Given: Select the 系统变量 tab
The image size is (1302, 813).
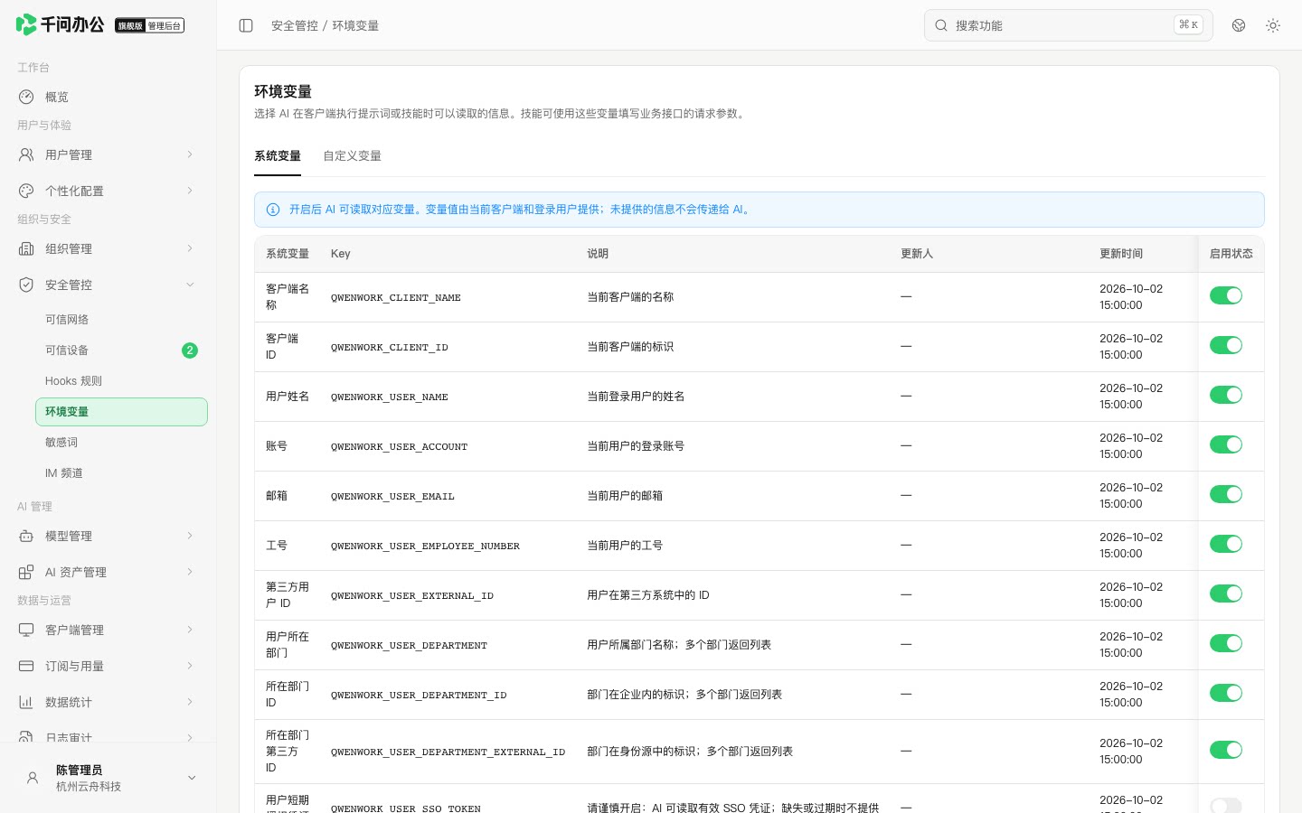Looking at the screenshot, I should 278,156.
